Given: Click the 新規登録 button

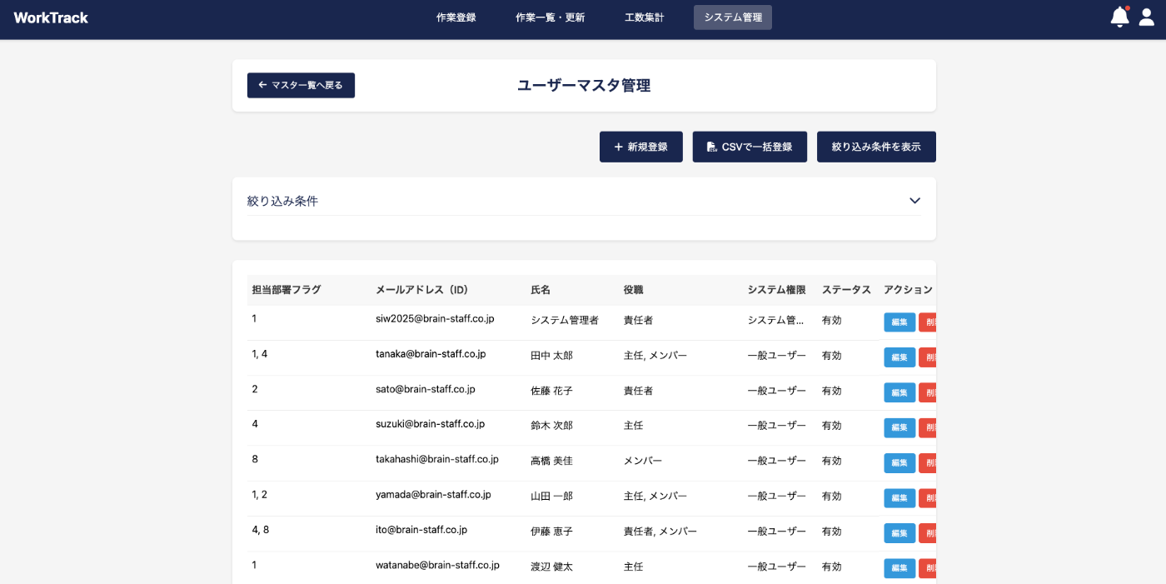Looking at the screenshot, I should coord(641,147).
